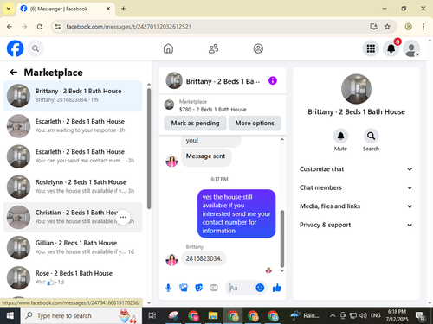Screen dimensions: 433x324
Task: Open the emoji smiley picker
Action: point(260,288)
